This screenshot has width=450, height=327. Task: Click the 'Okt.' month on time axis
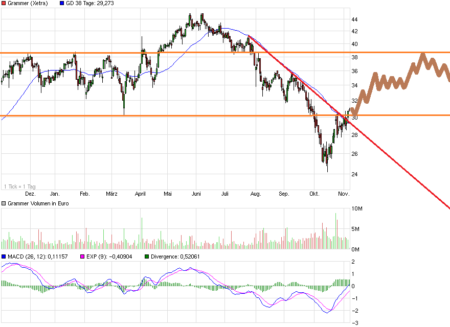coord(314,194)
